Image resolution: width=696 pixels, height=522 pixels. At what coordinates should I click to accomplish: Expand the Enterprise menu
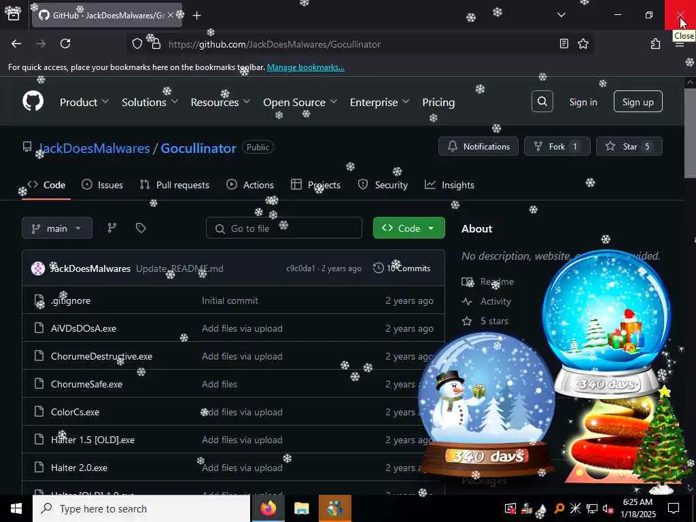click(379, 102)
